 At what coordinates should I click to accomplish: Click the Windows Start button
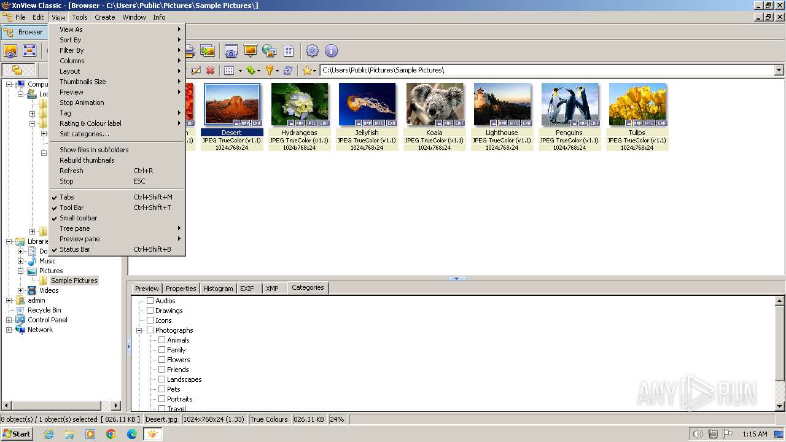pyautogui.click(x=17, y=434)
